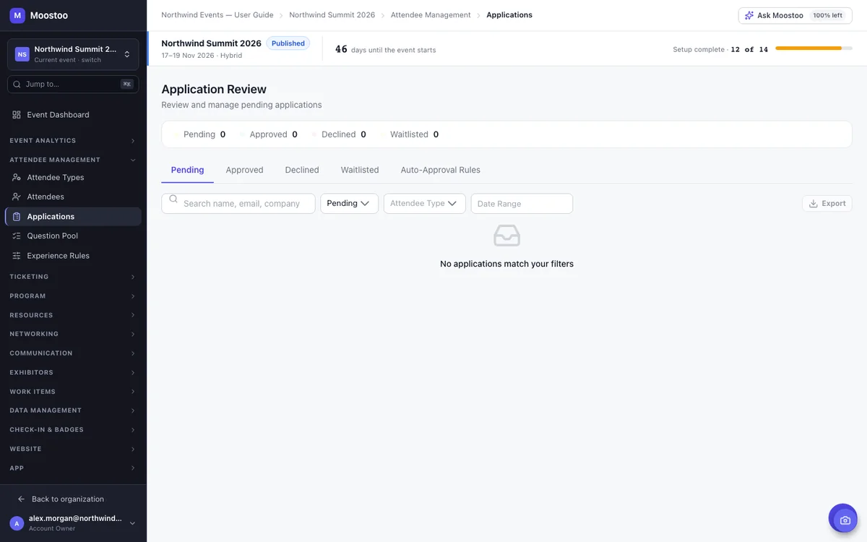
Task: Collapse the Attendee Management section
Action: [x=72, y=160]
